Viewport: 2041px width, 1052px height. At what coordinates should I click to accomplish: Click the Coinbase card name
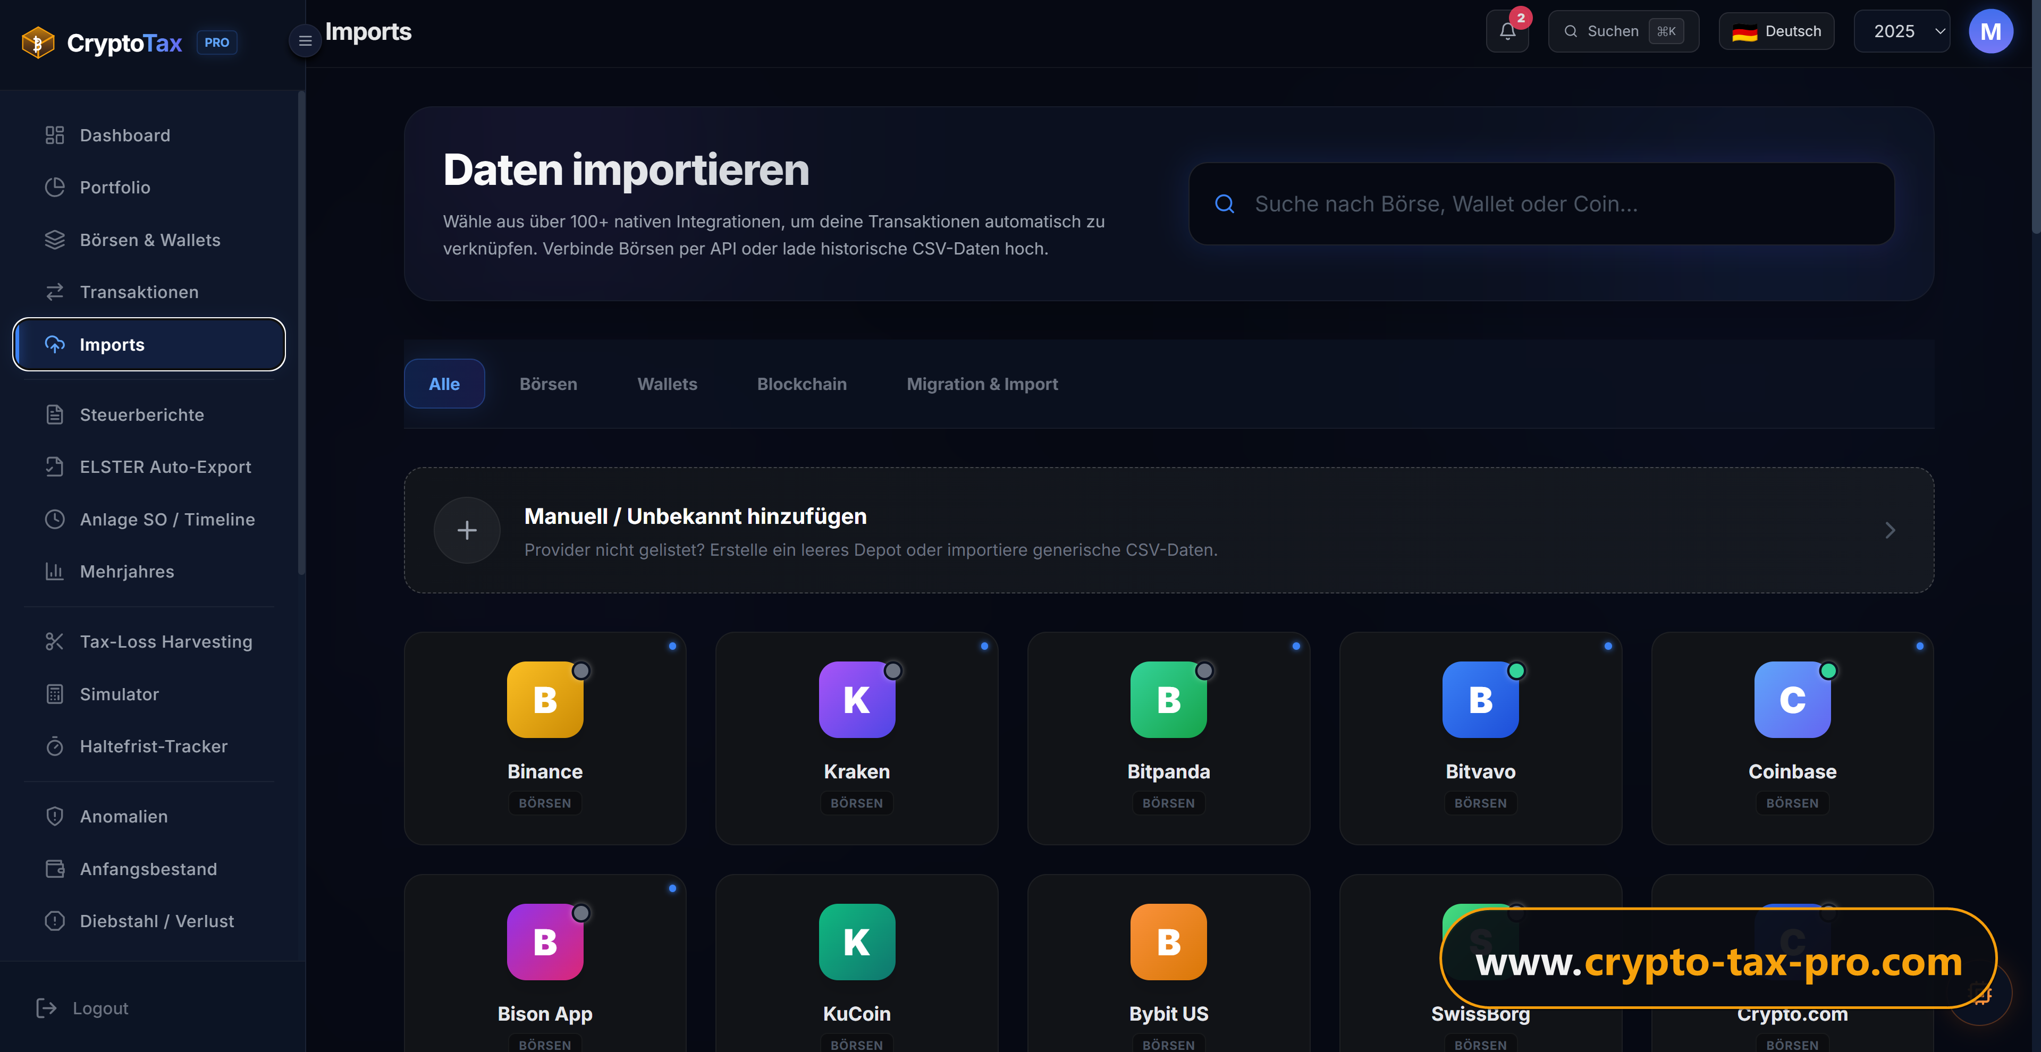tap(1792, 771)
